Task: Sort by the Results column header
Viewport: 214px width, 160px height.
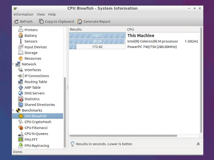Action: [97, 29]
